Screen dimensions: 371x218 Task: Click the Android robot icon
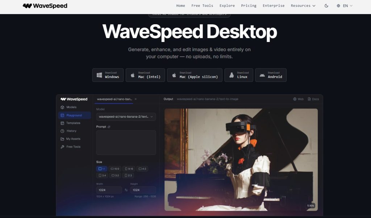(x=262, y=75)
